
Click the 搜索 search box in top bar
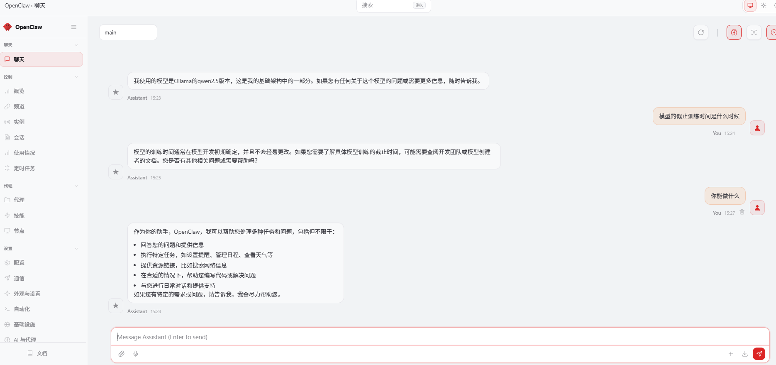pyautogui.click(x=393, y=5)
